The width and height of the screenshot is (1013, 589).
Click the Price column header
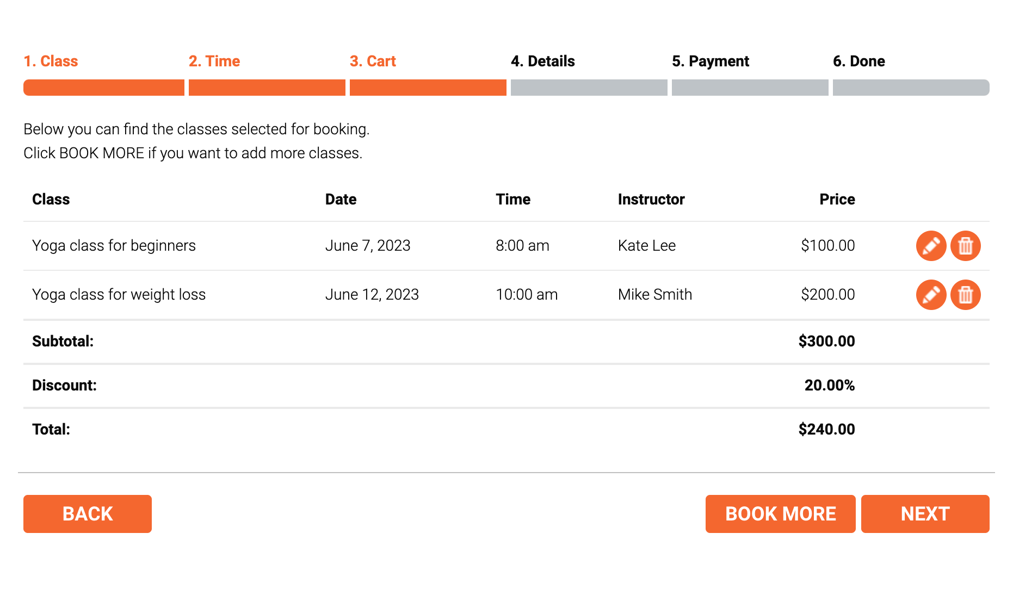click(837, 200)
